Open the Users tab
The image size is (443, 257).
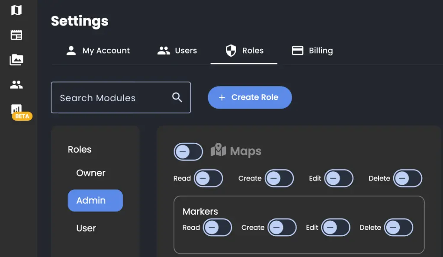click(x=177, y=51)
